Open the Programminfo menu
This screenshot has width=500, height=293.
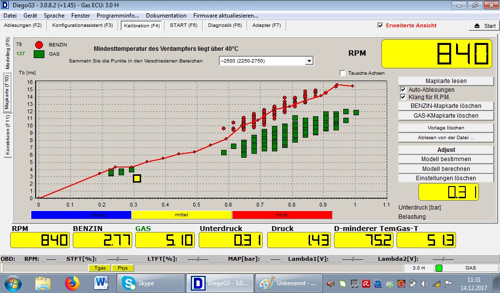117,16
